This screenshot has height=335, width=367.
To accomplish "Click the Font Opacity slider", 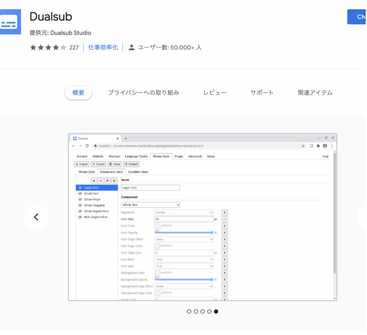I will 183,233.
